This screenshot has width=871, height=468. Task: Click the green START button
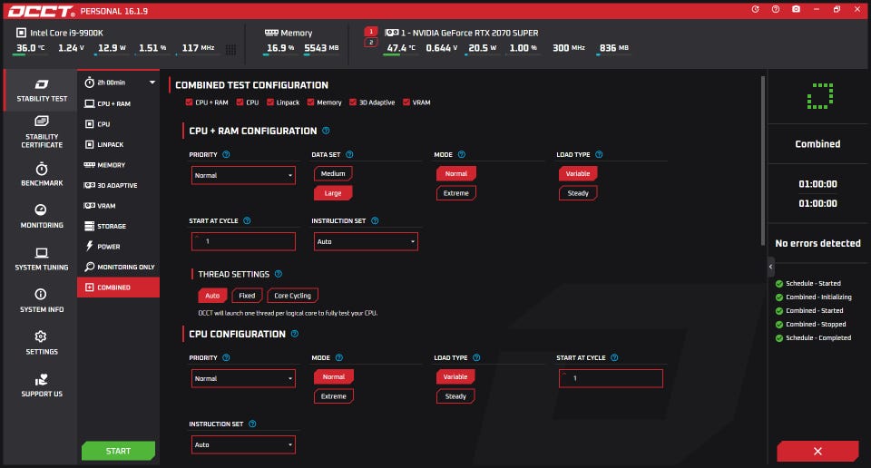point(118,451)
